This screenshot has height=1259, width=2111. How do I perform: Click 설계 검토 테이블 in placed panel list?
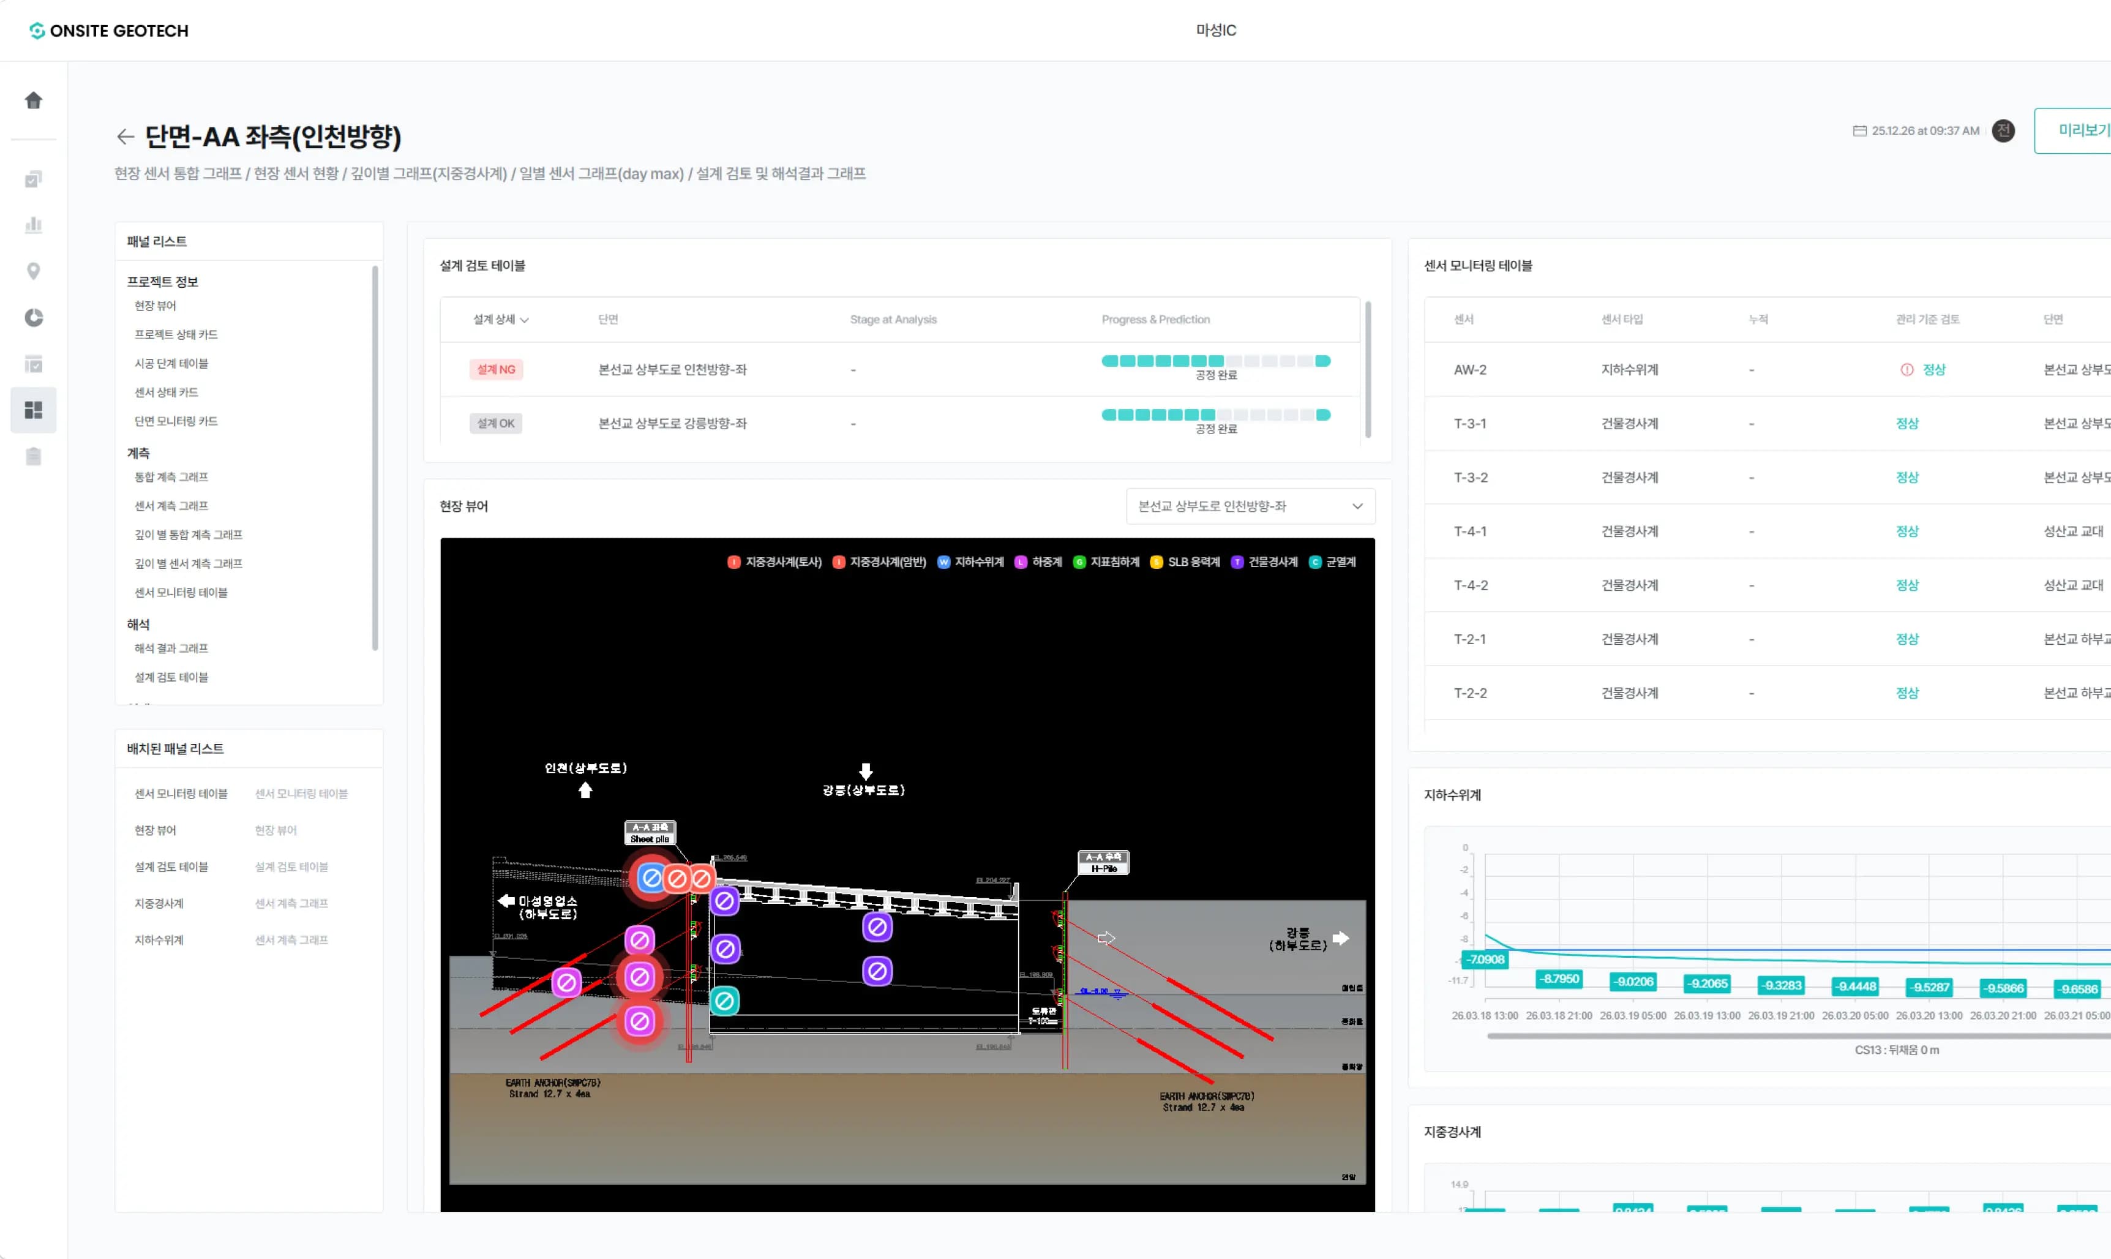[x=171, y=867]
